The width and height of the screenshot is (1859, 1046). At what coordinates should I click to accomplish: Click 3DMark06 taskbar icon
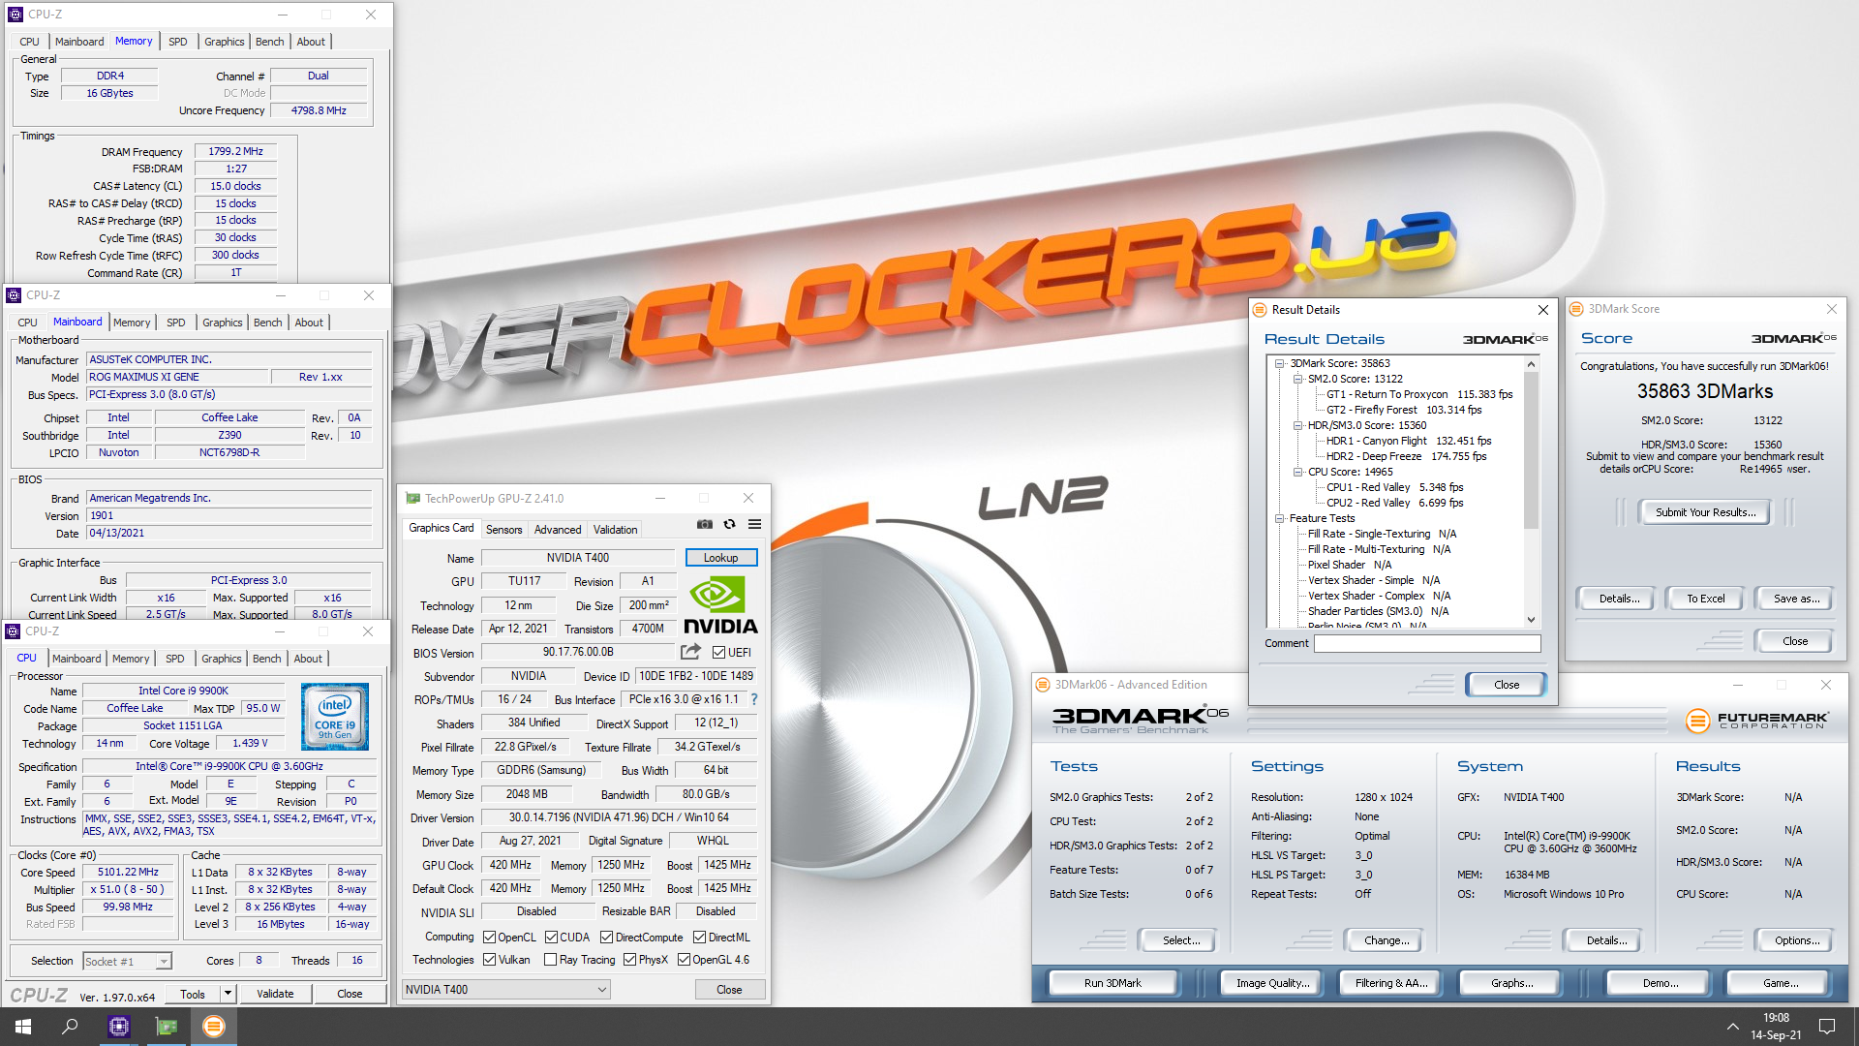(x=214, y=1027)
